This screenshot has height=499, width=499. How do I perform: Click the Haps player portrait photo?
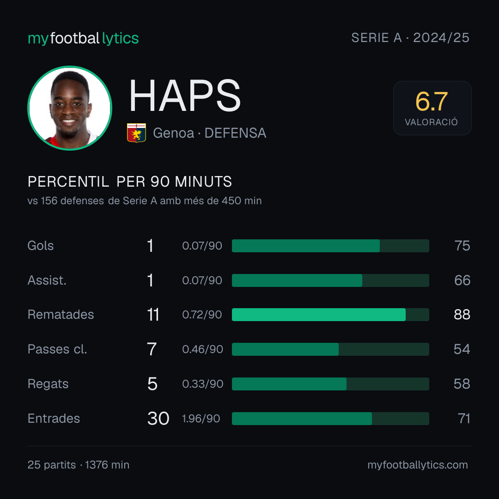coord(70,108)
